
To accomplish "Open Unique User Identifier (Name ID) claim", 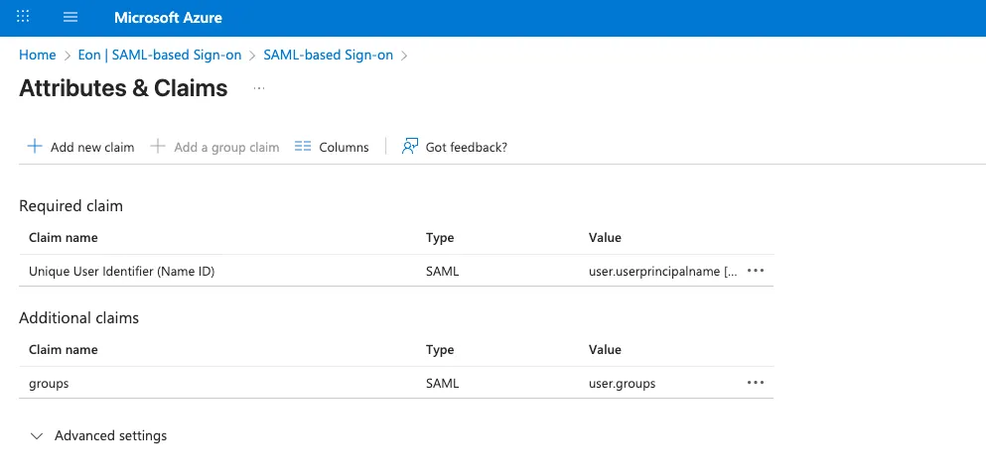I will click(x=122, y=272).
